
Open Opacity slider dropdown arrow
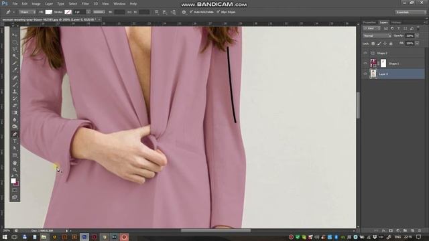click(417, 35)
